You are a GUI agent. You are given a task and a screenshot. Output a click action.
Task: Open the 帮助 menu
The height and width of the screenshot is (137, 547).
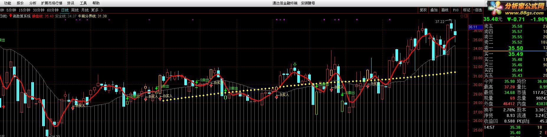[x=96, y=3]
